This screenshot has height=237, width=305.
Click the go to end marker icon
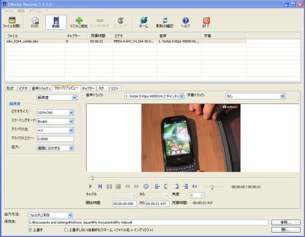185,186
